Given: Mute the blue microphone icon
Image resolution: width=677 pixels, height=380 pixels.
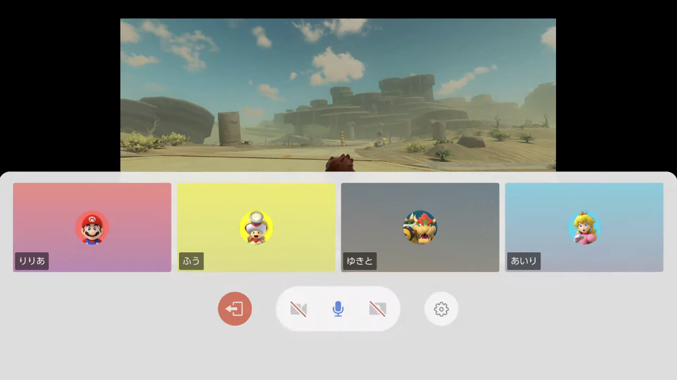Looking at the screenshot, I should click(338, 309).
